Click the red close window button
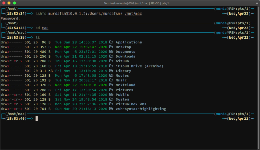This screenshot has height=150, width=260. [4, 3]
